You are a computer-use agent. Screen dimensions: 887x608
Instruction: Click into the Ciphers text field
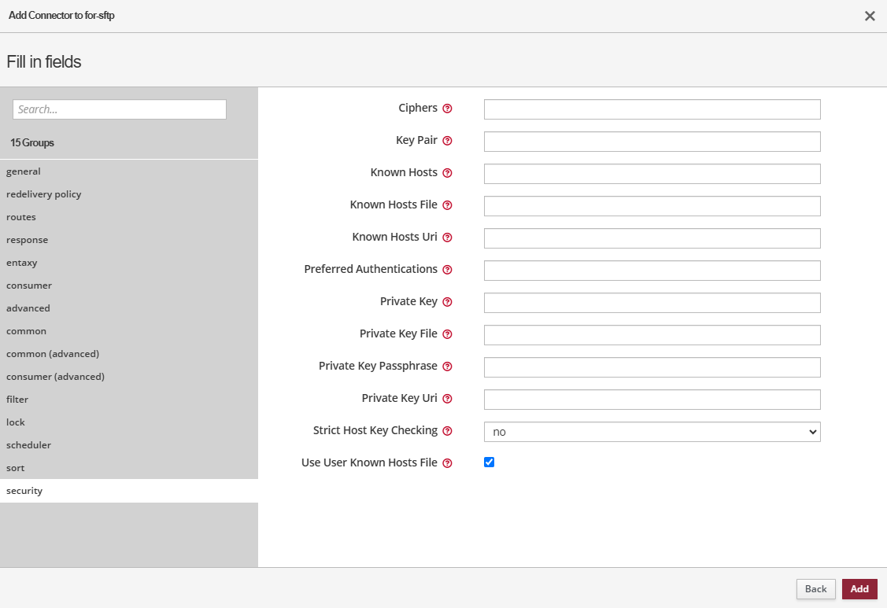(652, 109)
